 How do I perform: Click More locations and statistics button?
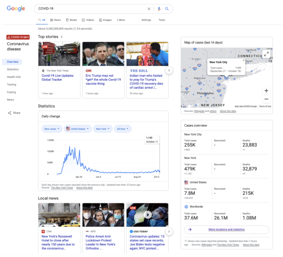point(226,230)
